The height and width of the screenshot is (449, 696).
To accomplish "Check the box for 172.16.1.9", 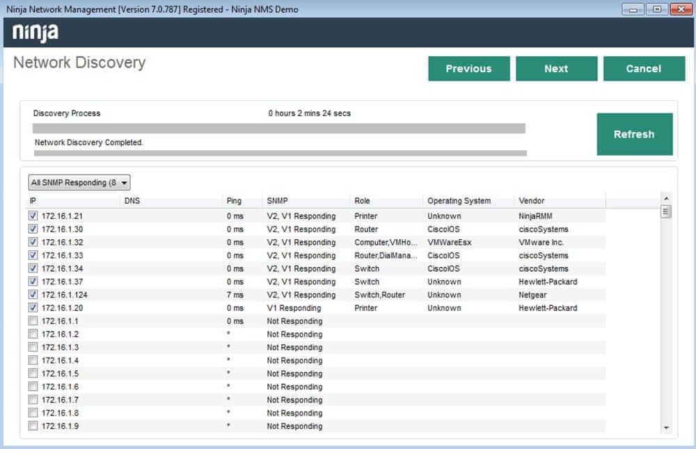I will click(33, 426).
